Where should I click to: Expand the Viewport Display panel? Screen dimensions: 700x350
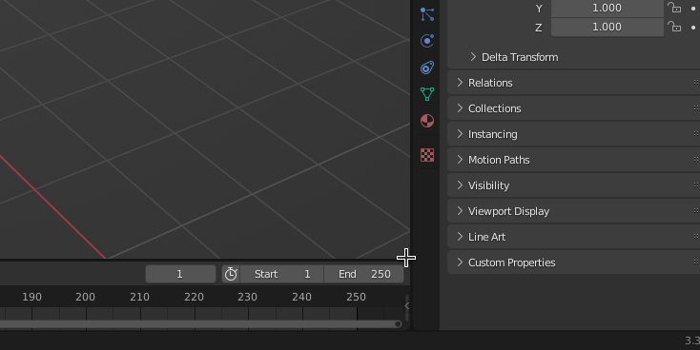pyautogui.click(x=574, y=211)
